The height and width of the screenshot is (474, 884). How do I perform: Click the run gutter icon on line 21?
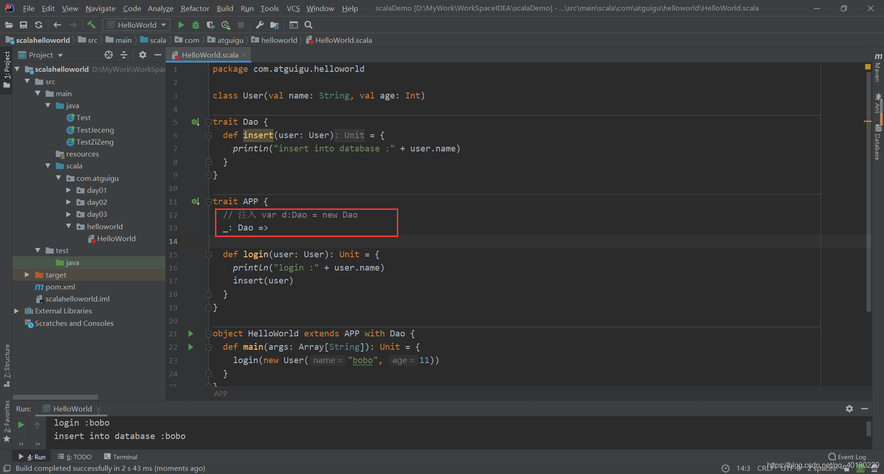(190, 334)
